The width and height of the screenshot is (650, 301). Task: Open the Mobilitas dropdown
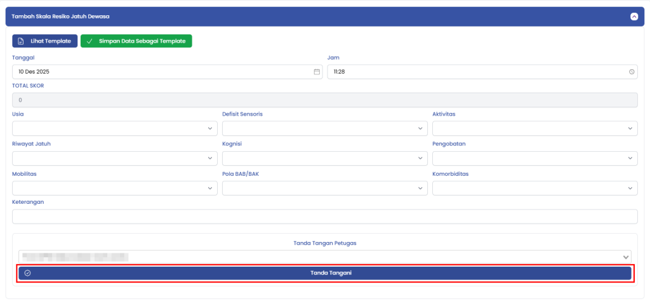tap(114, 188)
